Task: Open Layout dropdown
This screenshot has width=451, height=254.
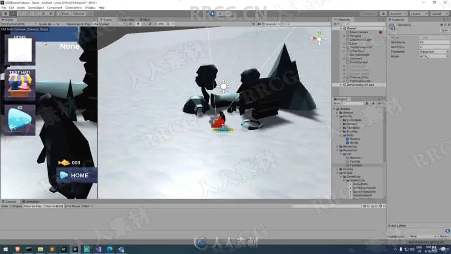Action: pos(439,14)
